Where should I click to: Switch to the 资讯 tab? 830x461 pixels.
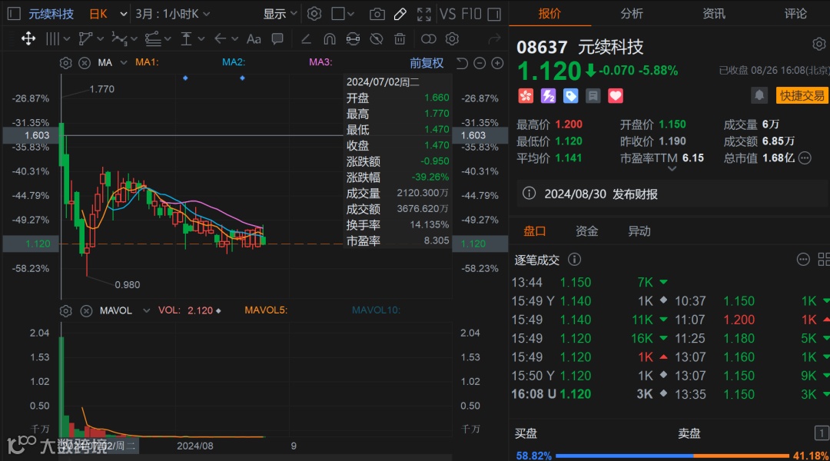(713, 14)
